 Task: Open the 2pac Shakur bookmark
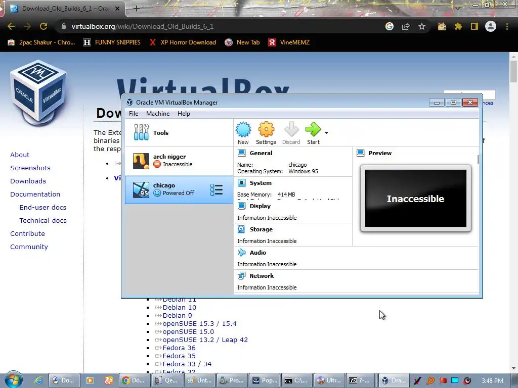pyautogui.click(x=41, y=42)
